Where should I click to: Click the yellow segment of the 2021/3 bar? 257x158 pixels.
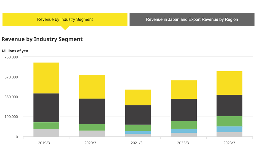pyautogui.click(x=138, y=97)
